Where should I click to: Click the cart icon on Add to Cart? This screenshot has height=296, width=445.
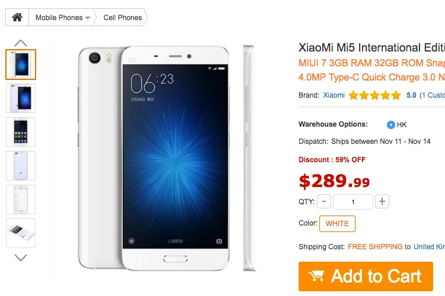coord(316,276)
